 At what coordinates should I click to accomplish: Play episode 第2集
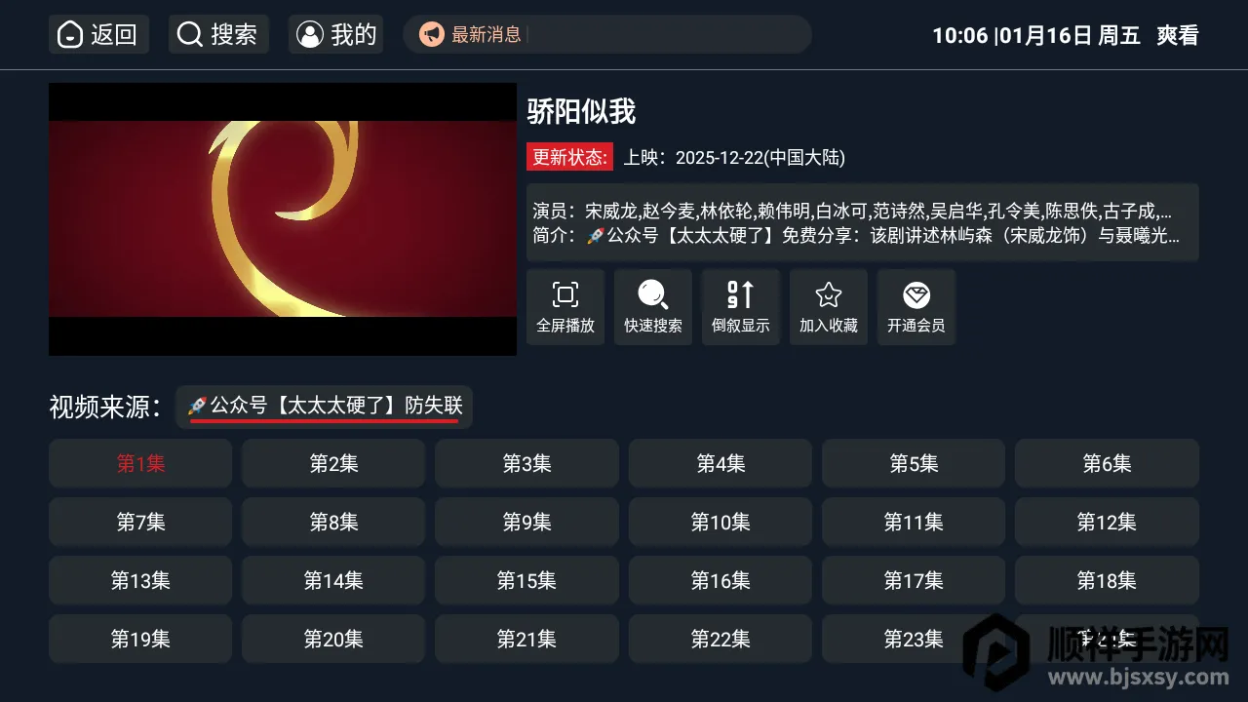[x=333, y=464]
